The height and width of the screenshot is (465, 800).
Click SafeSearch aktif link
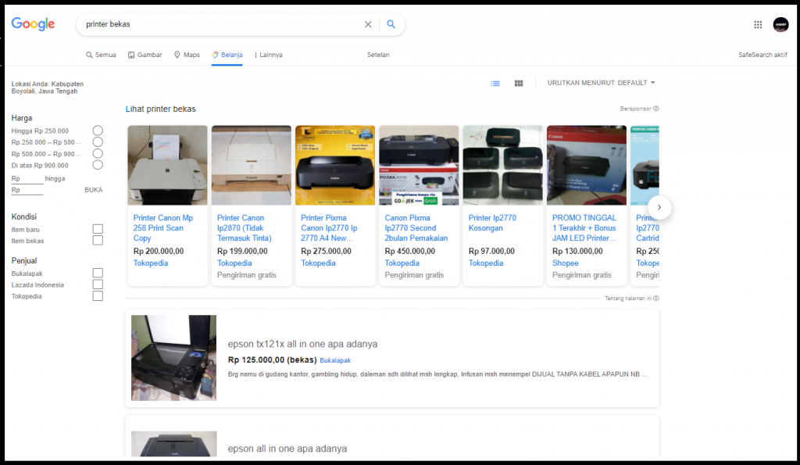762,55
